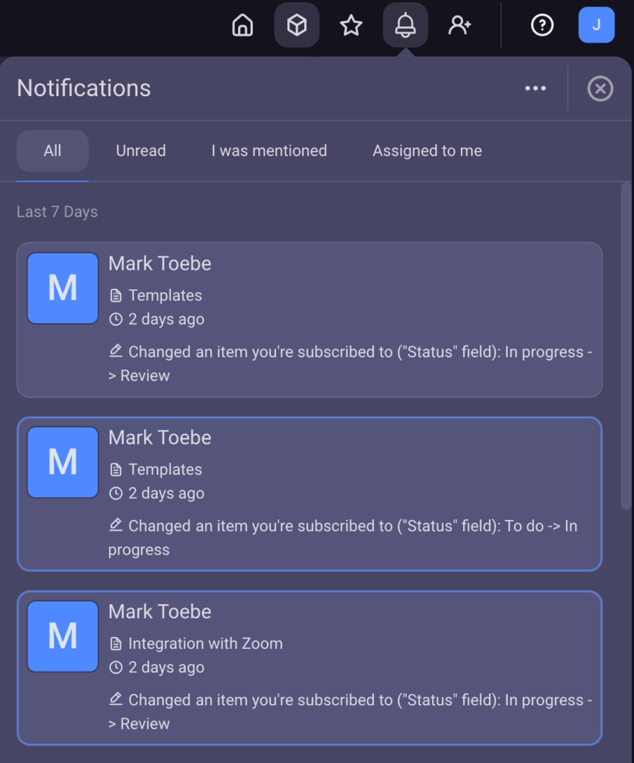Go to the Home icon
This screenshot has height=763, width=634.
(x=242, y=25)
